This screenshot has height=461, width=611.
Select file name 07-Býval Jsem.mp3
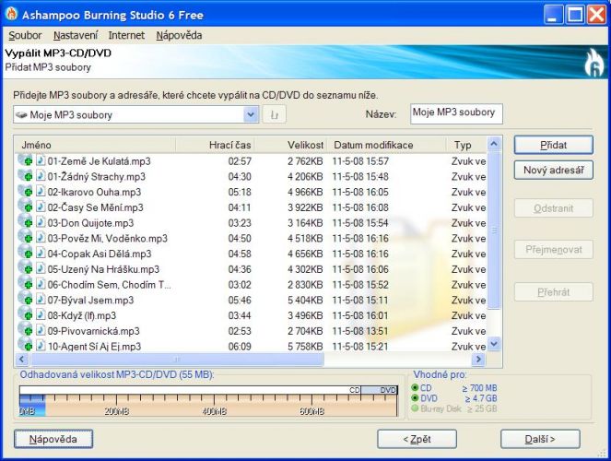pyautogui.click(x=90, y=300)
